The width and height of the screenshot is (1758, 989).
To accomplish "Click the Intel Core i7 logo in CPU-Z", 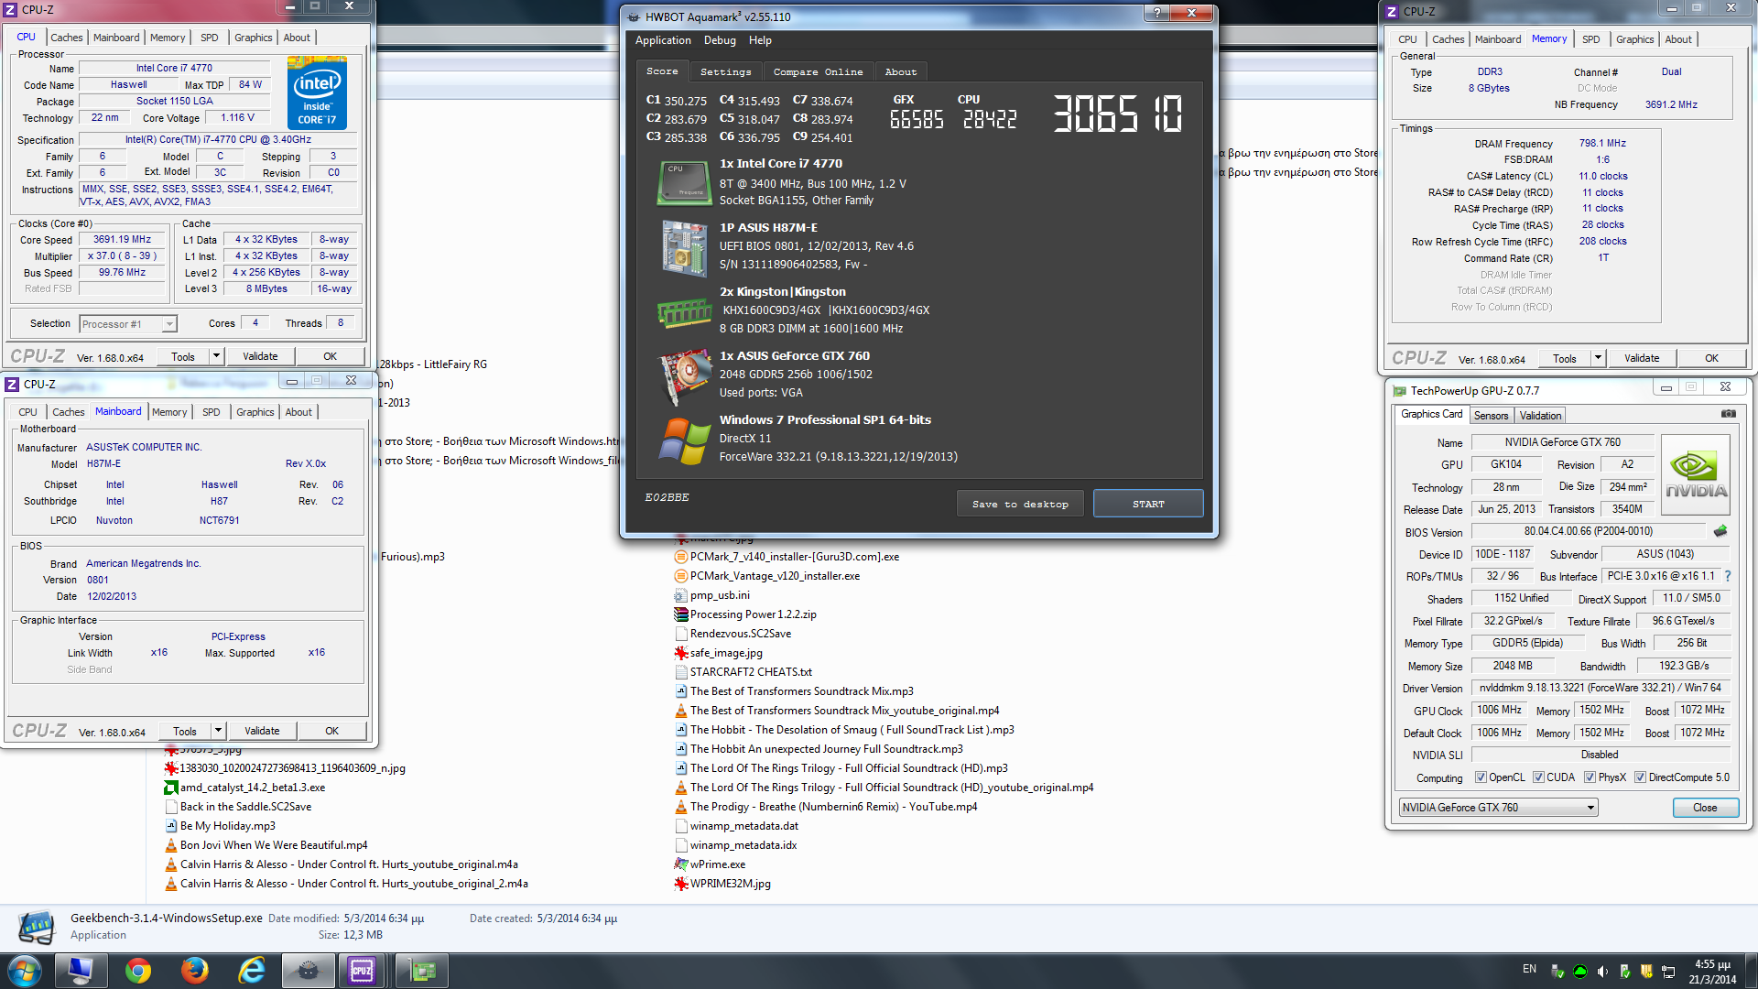I will coord(317,92).
